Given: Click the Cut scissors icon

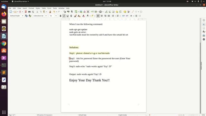Looking at the screenshot, I should [x=37, y=12].
